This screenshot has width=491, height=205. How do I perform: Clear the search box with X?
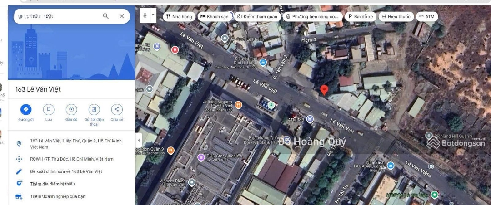coord(121,16)
